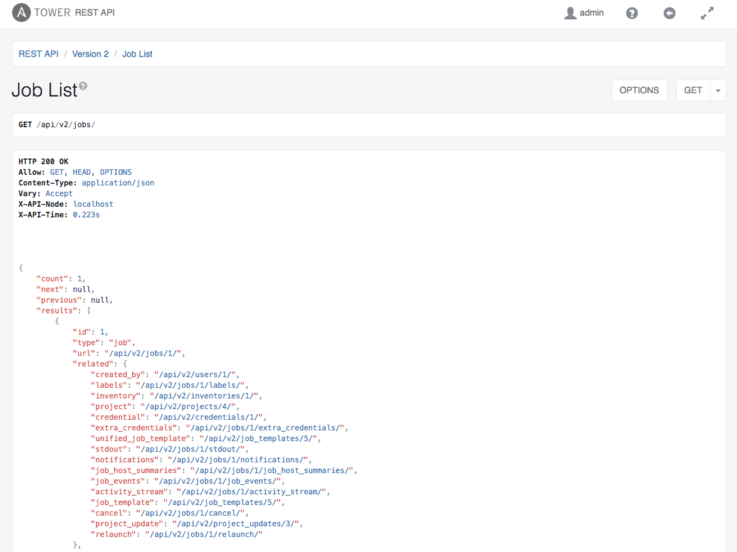
Task: Click the "results" key in JSON
Action: point(56,311)
